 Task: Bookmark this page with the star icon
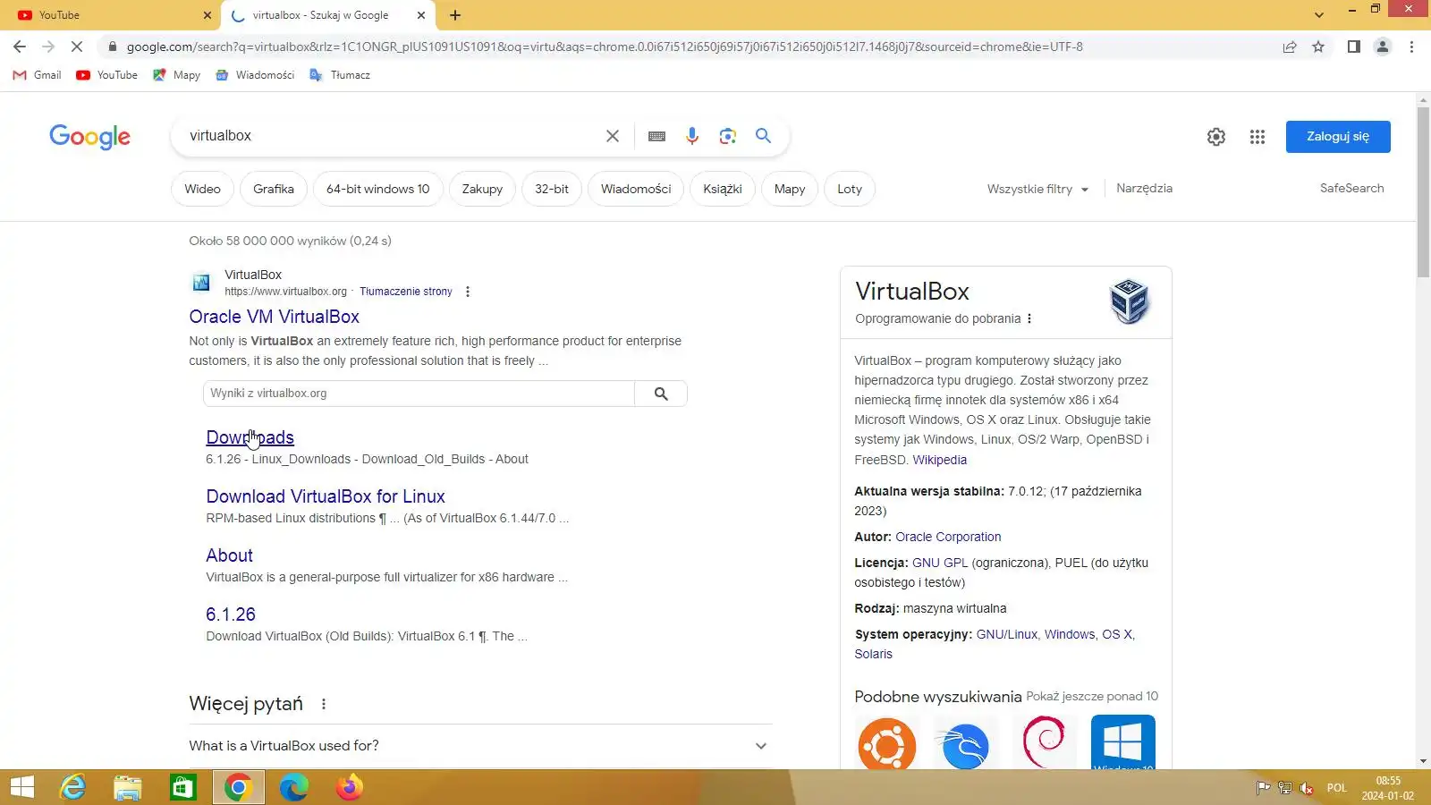point(1318,47)
